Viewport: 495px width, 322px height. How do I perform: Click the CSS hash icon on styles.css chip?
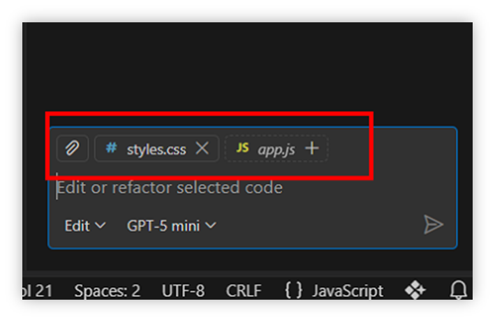click(111, 148)
